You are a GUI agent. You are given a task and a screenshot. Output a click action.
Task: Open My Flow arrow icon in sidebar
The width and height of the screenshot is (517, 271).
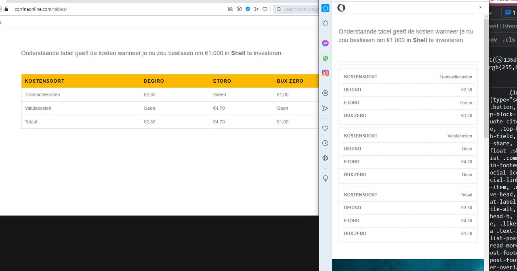tap(325, 108)
